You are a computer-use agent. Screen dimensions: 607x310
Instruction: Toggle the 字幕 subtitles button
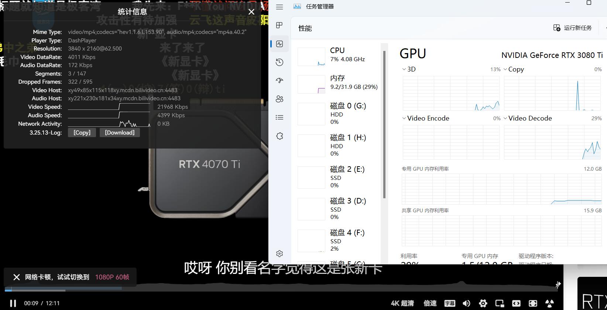click(450, 303)
